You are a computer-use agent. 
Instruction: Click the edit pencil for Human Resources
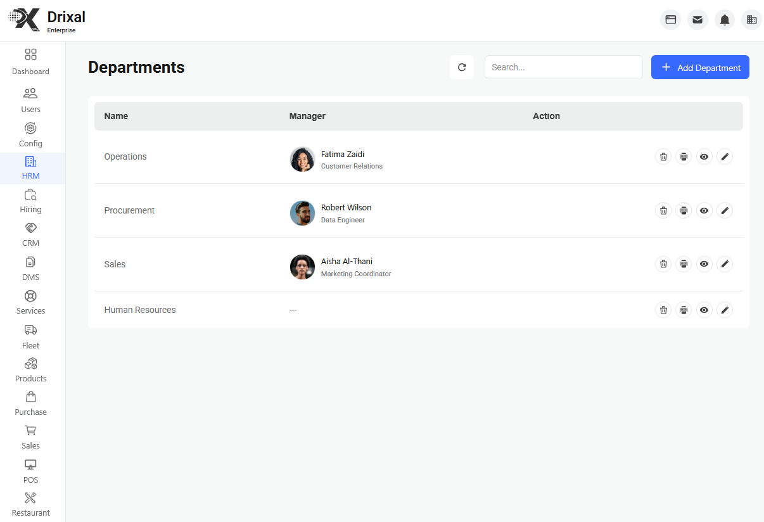coord(725,310)
